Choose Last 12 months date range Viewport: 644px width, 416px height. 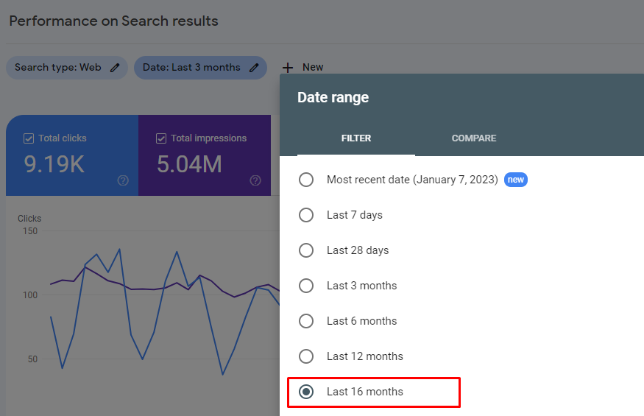pyautogui.click(x=306, y=356)
